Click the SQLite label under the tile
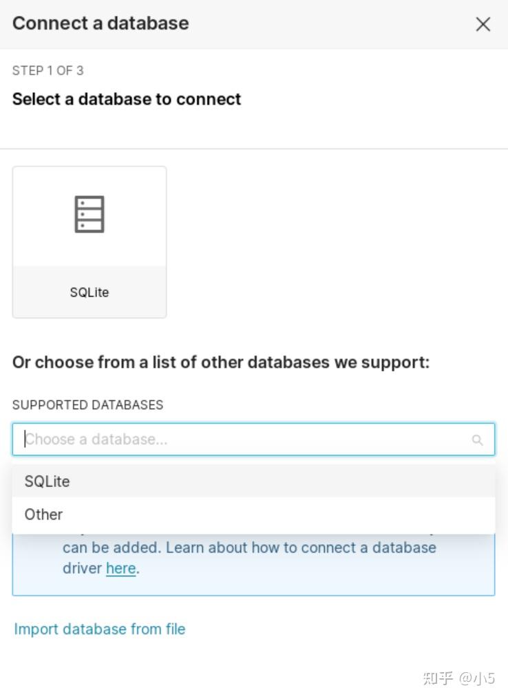Viewport: 508px width, 699px height. pos(89,292)
